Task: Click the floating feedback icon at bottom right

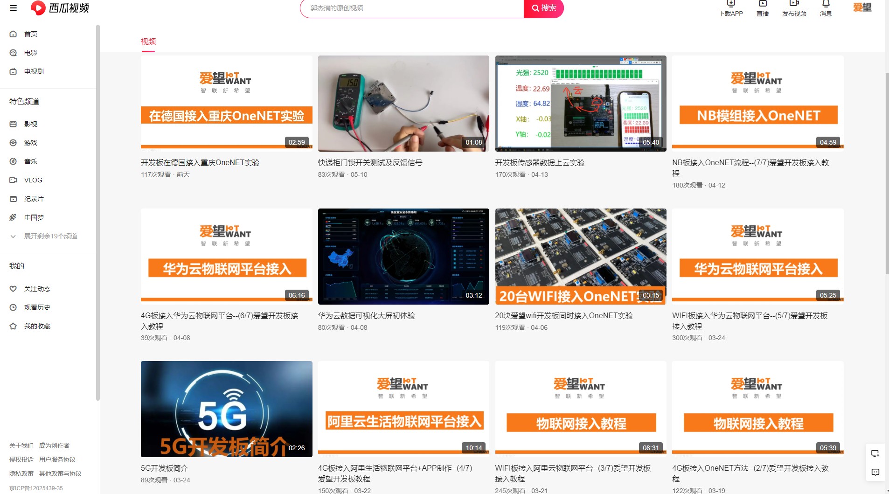Action: (875, 472)
